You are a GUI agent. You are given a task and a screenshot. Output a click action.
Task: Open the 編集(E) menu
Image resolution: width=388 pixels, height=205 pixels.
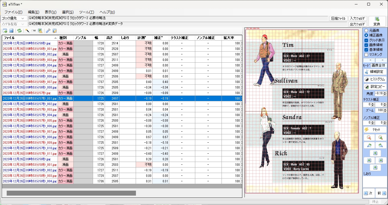pyautogui.click(x=34, y=12)
